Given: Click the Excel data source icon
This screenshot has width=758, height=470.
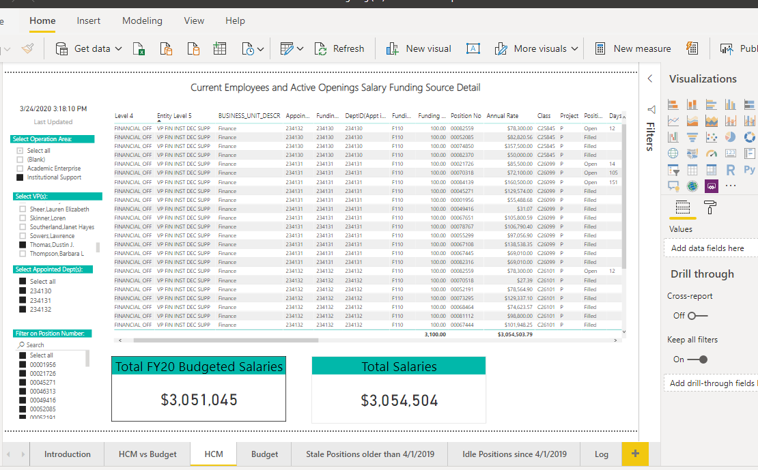Looking at the screenshot, I should (x=139, y=49).
